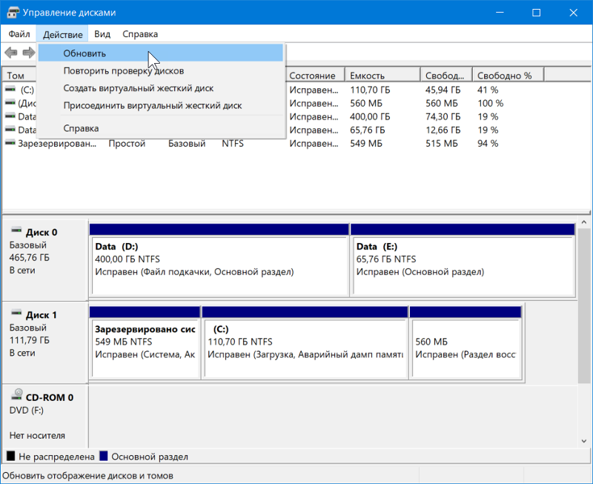
Task: Click the 549 МБ capacity cell
Action: [366, 143]
